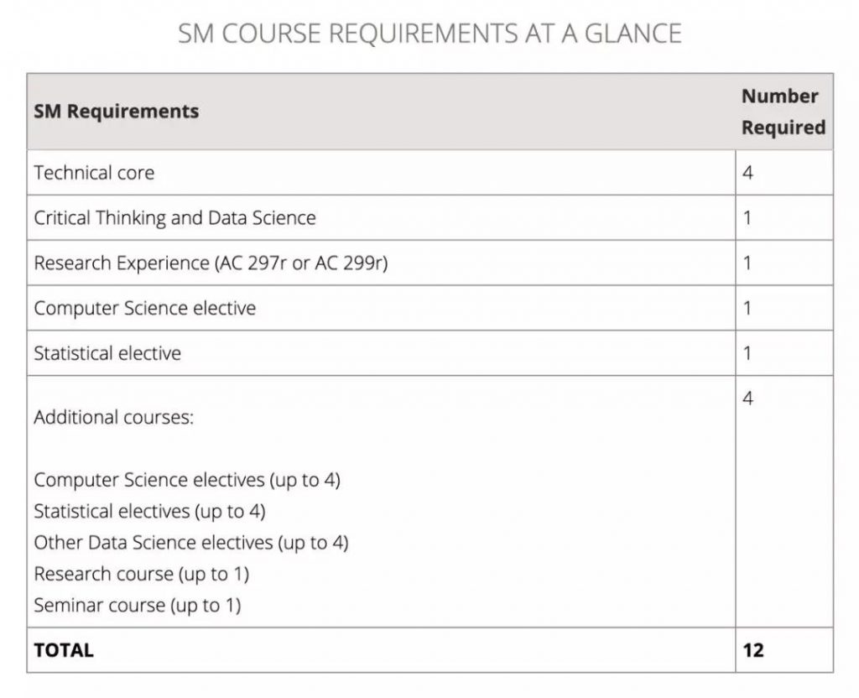Select the Number Required column header
Image resolution: width=859 pixels, height=698 pixels.
(x=784, y=112)
